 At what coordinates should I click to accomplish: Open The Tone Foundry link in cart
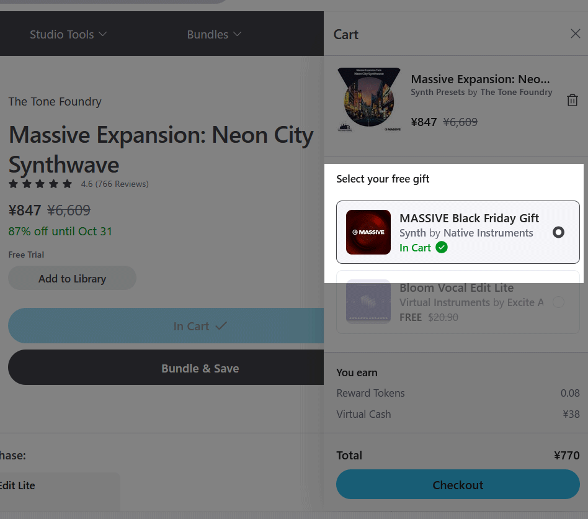pos(516,93)
